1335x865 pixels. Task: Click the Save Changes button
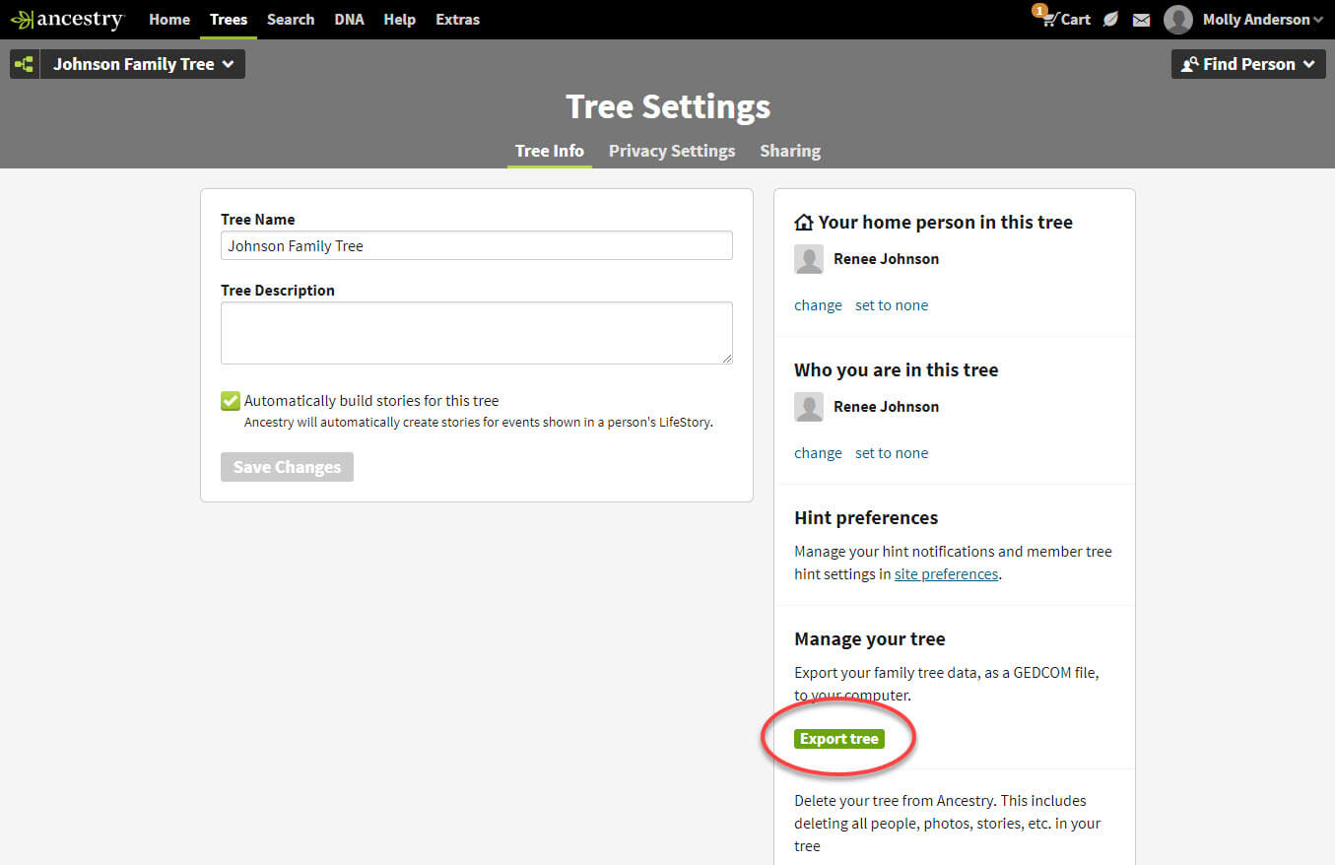[x=287, y=467]
